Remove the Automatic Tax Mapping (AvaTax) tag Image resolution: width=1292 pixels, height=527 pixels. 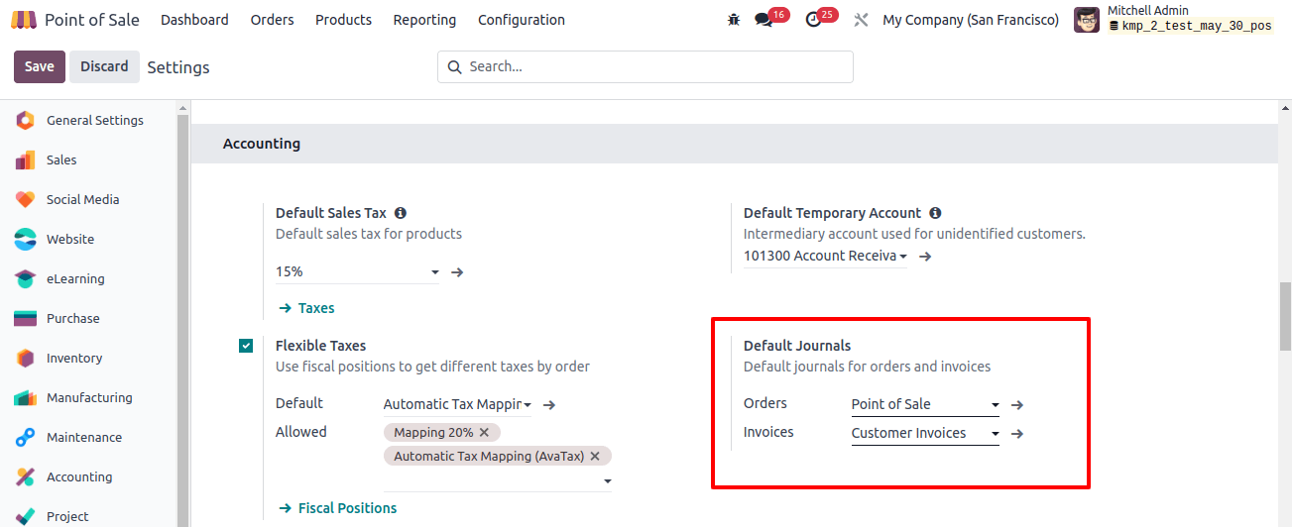[x=595, y=457]
